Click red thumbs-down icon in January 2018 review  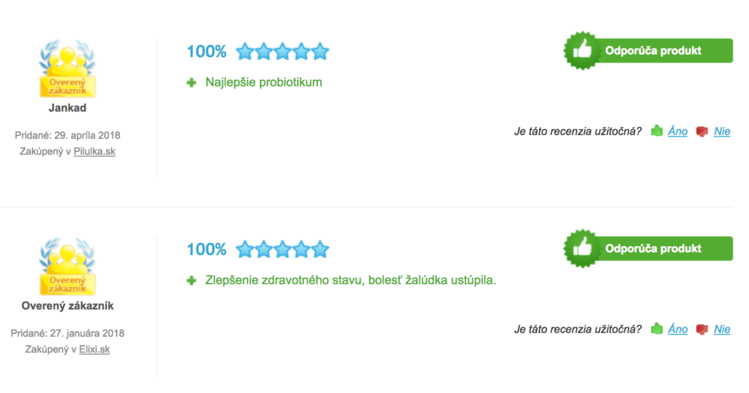[x=701, y=329]
